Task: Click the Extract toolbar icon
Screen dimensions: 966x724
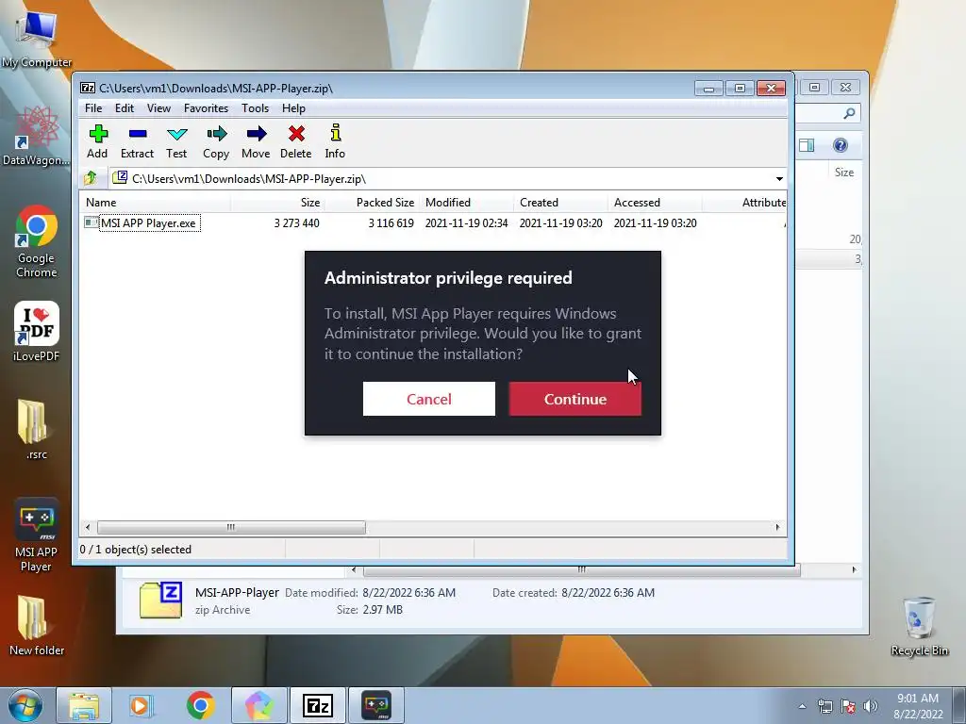Action: (137, 141)
